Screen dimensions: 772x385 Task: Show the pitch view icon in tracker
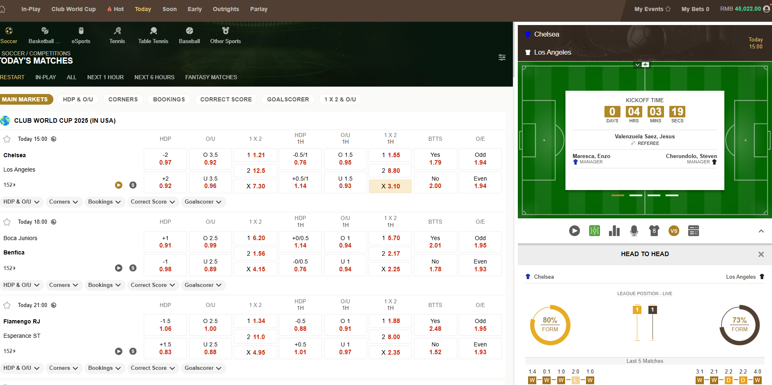click(x=595, y=231)
